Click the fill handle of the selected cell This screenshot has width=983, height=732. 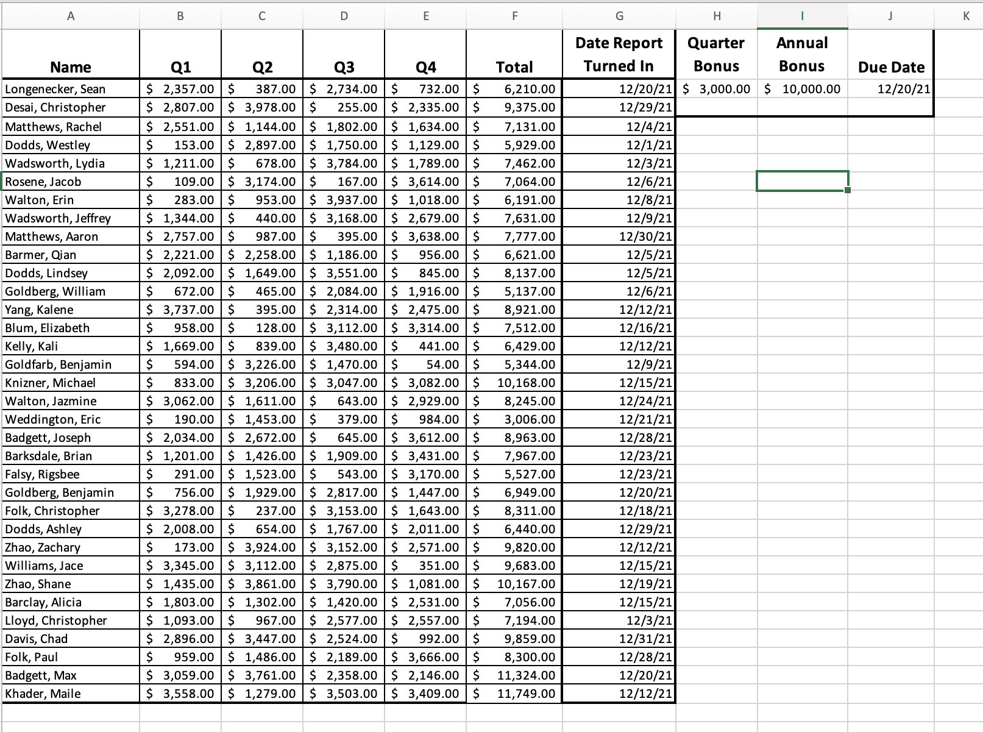[848, 191]
